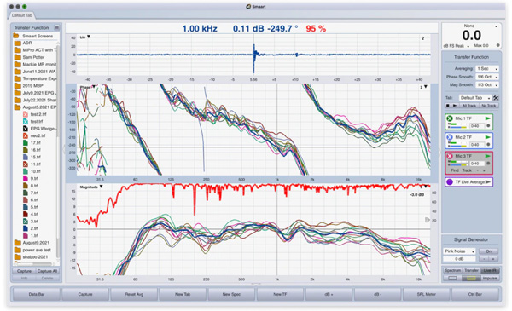This screenshot has width=512, height=311.
Task: Click the stop-all measurements square button
Action: 448,106
